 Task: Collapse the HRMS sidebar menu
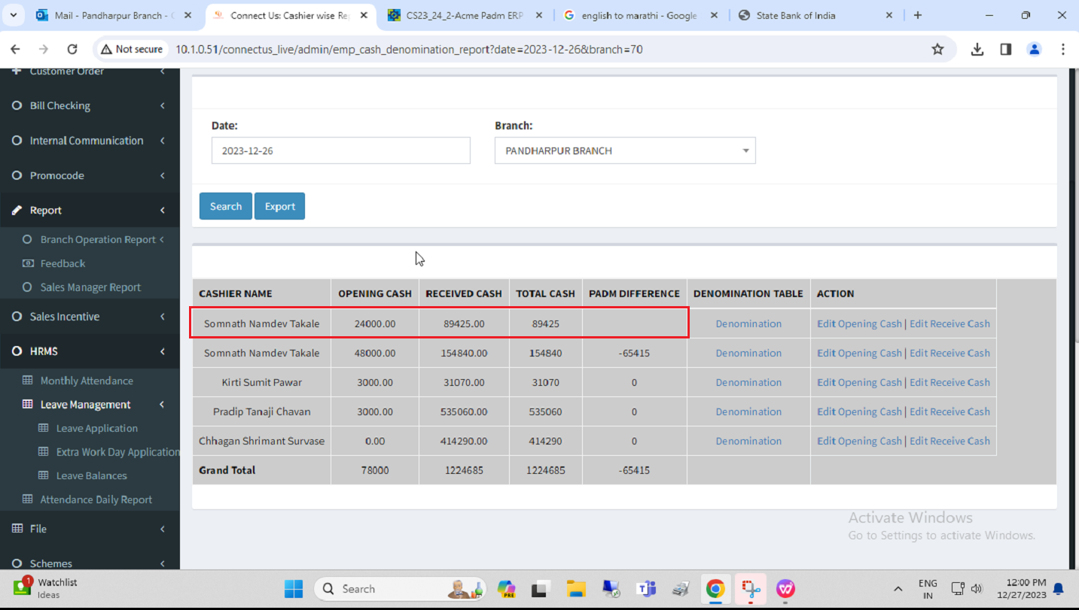click(90, 351)
